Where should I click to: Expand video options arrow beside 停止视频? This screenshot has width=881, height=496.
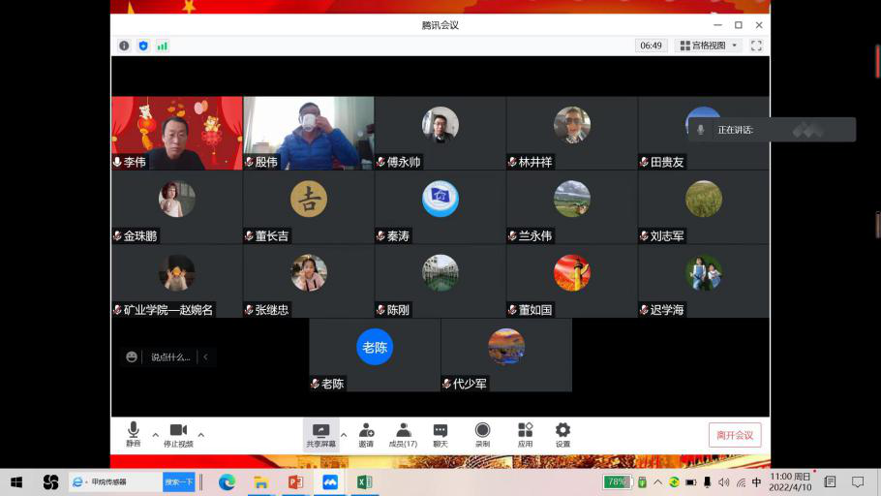(201, 435)
